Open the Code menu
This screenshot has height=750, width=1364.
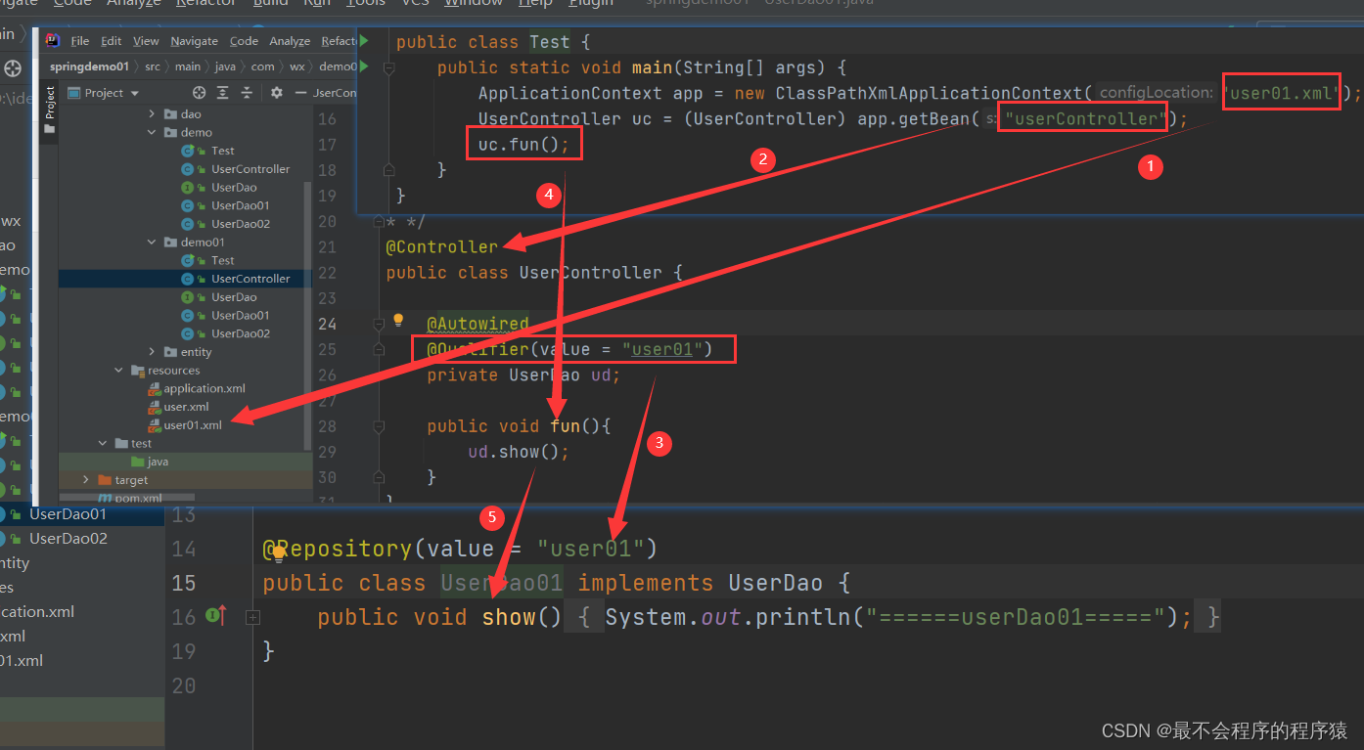coord(244,41)
